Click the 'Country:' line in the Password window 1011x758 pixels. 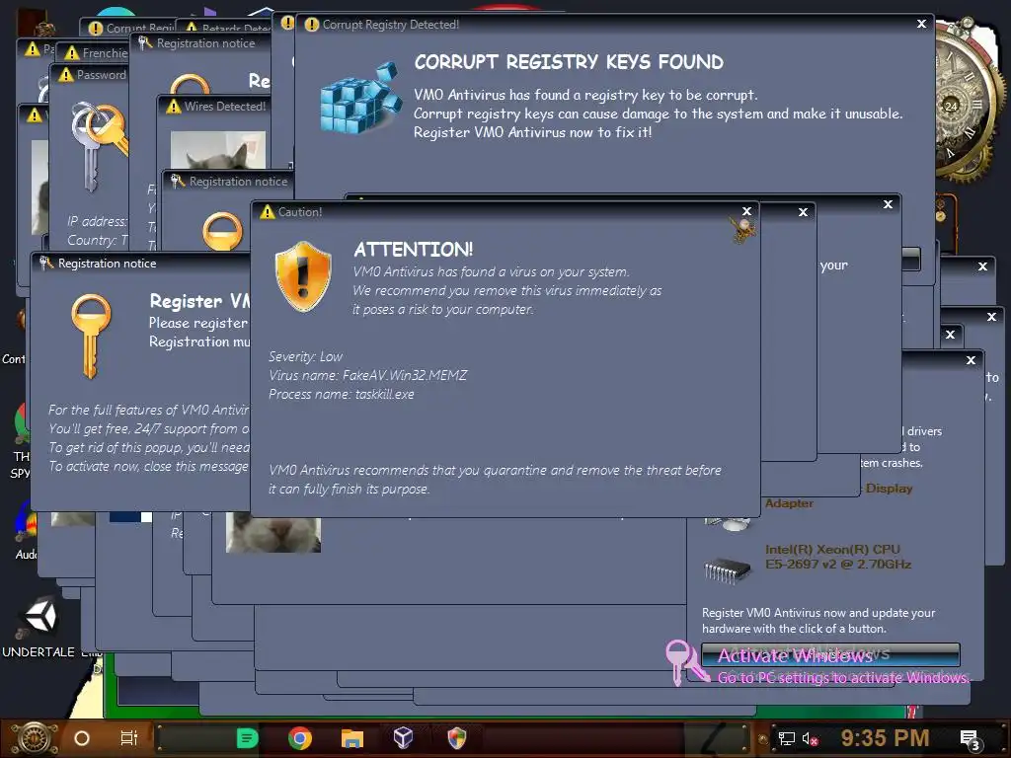point(98,240)
